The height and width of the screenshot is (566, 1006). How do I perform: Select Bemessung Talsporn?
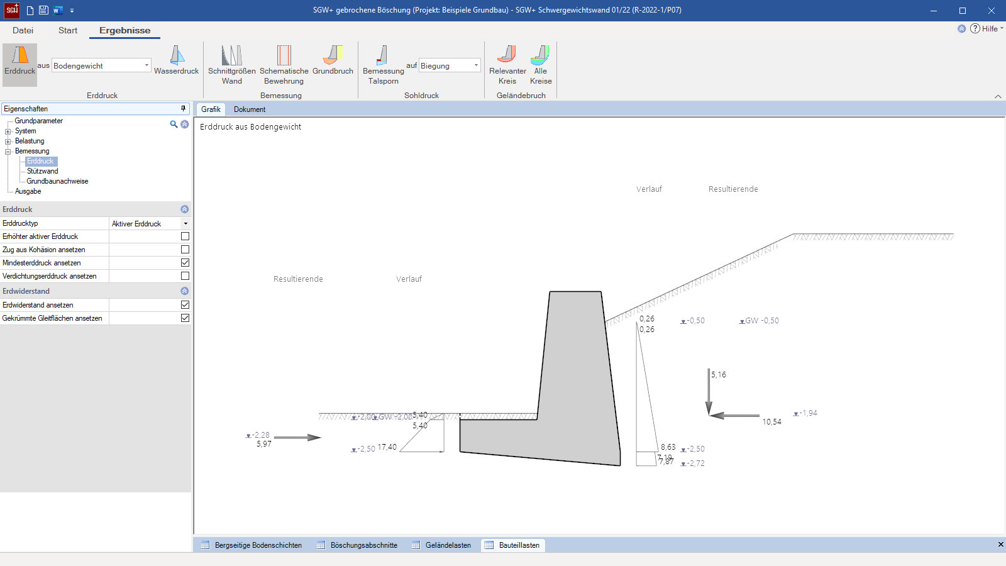point(383,65)
